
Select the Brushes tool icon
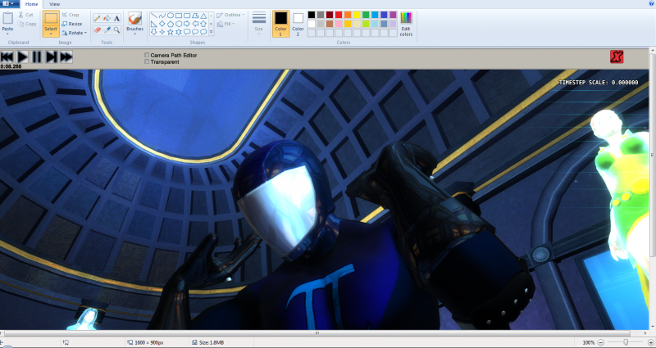click(x=134, y=18)
